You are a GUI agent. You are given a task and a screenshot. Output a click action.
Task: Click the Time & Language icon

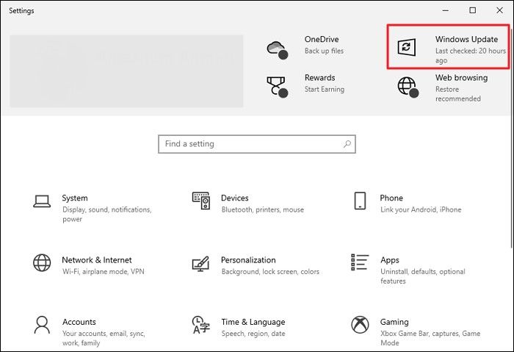coord(201,324)
